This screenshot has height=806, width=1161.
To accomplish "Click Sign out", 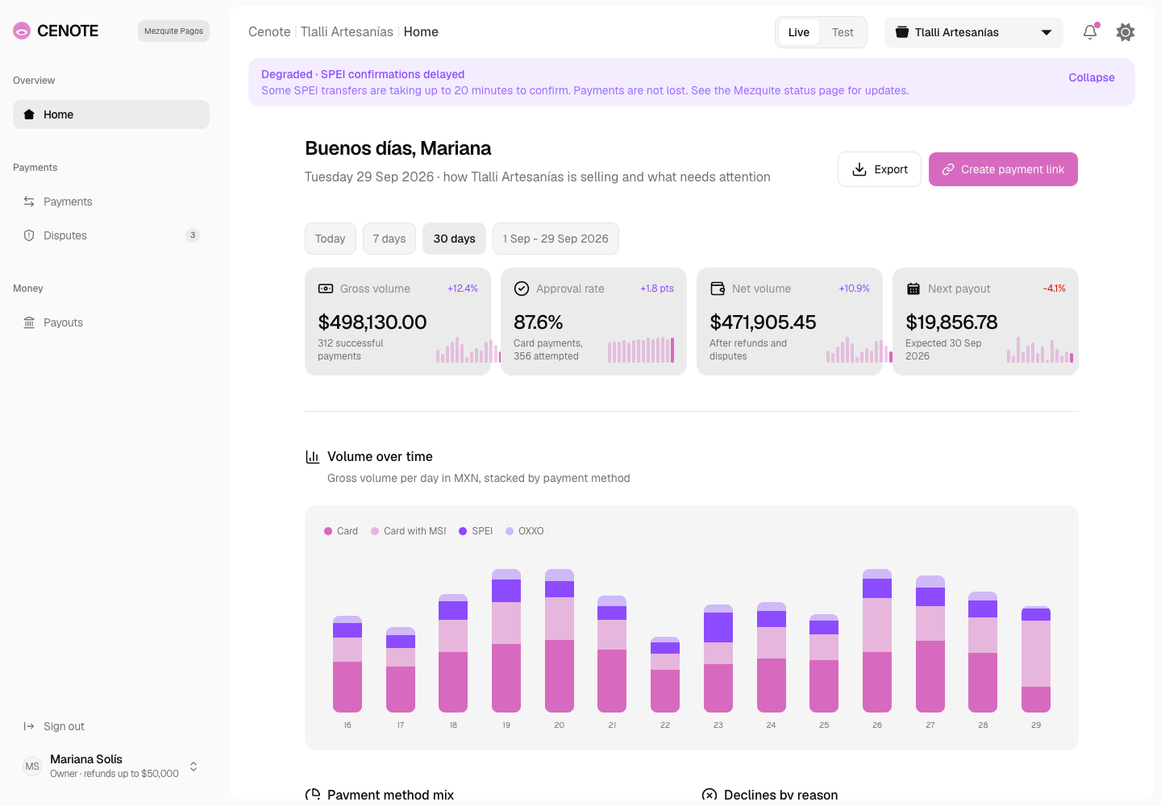I will click(x=111, y=726).
